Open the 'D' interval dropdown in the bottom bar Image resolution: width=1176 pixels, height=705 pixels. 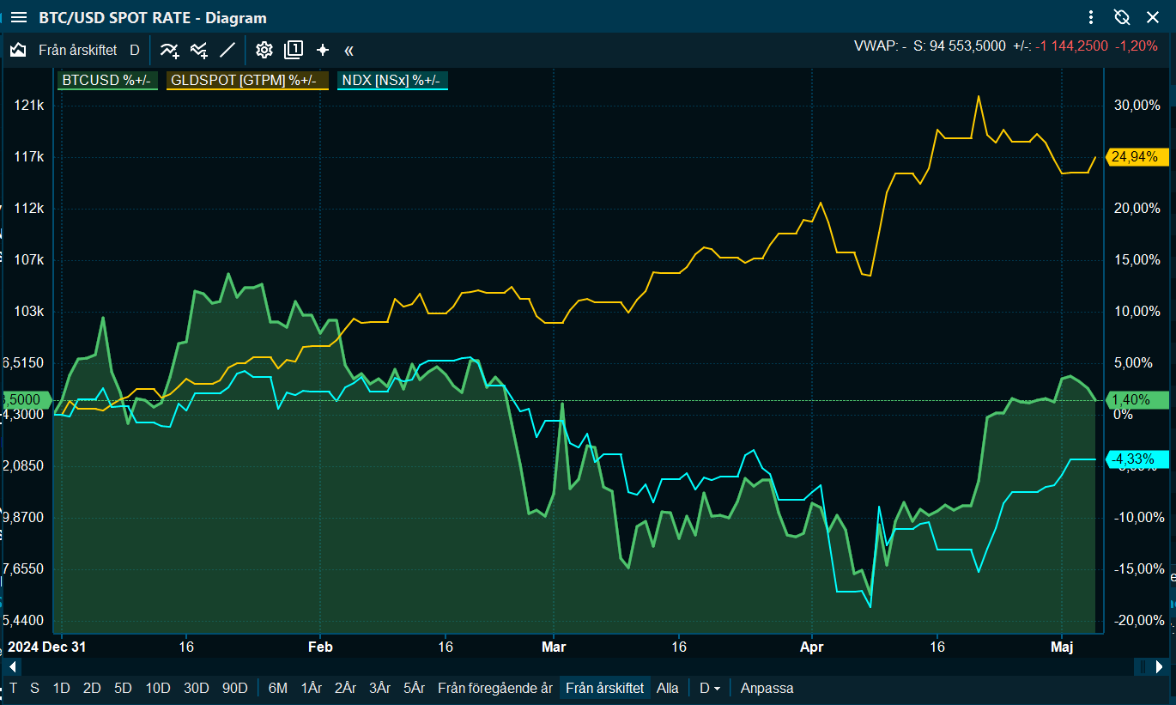pos(710,688)
